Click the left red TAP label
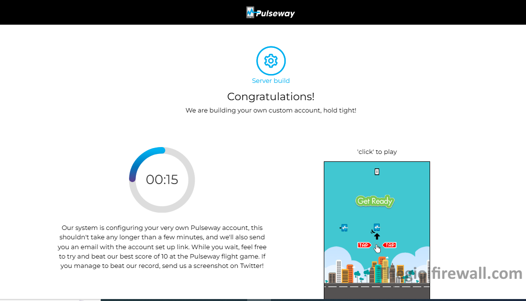This screenshot has height=301, width=526. pyautogui.click(x=364, y=245)
